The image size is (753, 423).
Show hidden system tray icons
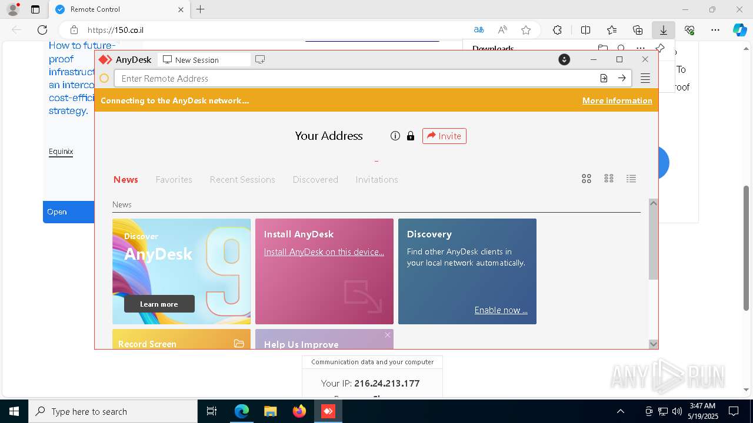click(620, 411)
